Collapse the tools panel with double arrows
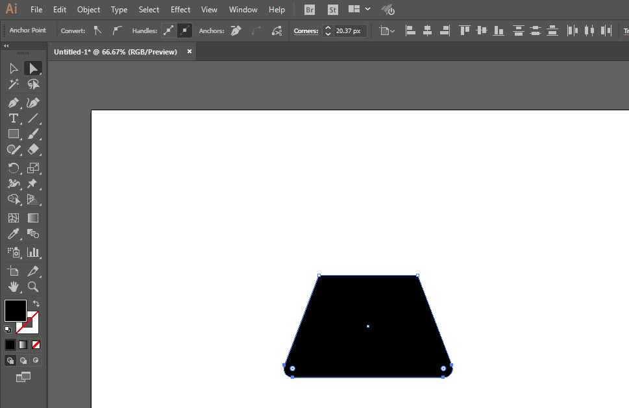Image resolution: width=629 pixels, height=408 pixels. pos(6,46)
